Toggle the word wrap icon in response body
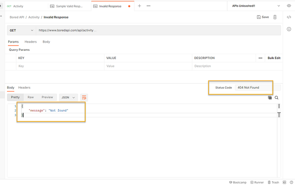Image resolution: width=295 pixels, height=185 pixels. (x=84, y=97)
